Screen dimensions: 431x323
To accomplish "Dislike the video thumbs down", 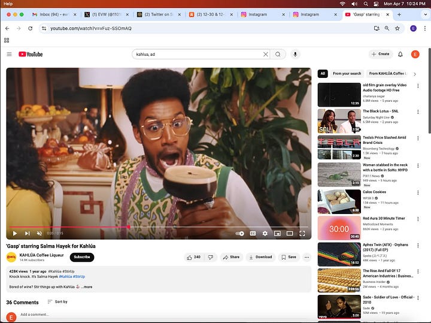I will (x=211, y=257).
